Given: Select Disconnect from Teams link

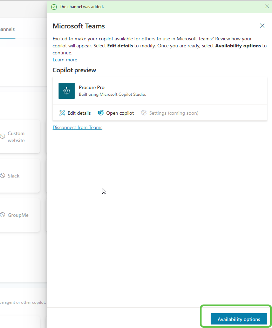Looking at the screenshot, I should coord(77,127).
